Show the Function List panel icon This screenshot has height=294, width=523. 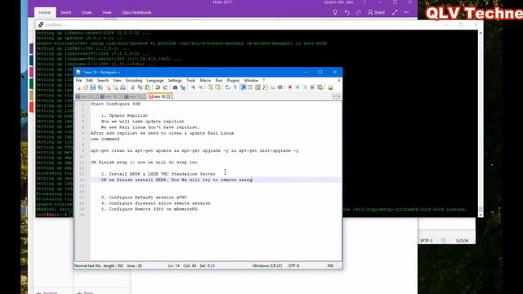click(x=265, y=87)
